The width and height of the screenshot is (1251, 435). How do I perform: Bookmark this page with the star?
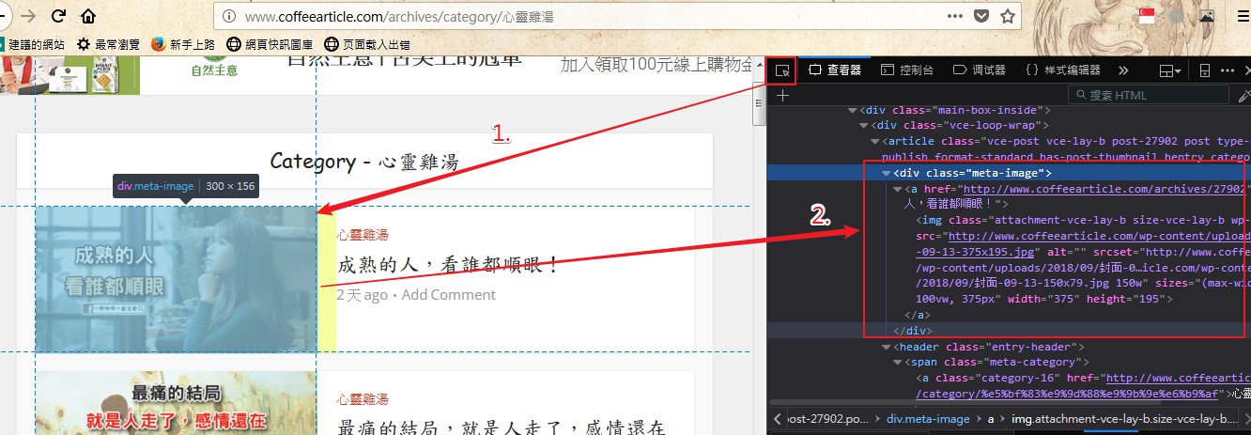point(1008,16)
